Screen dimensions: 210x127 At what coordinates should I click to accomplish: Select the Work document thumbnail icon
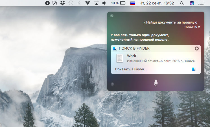coord(120,58)
